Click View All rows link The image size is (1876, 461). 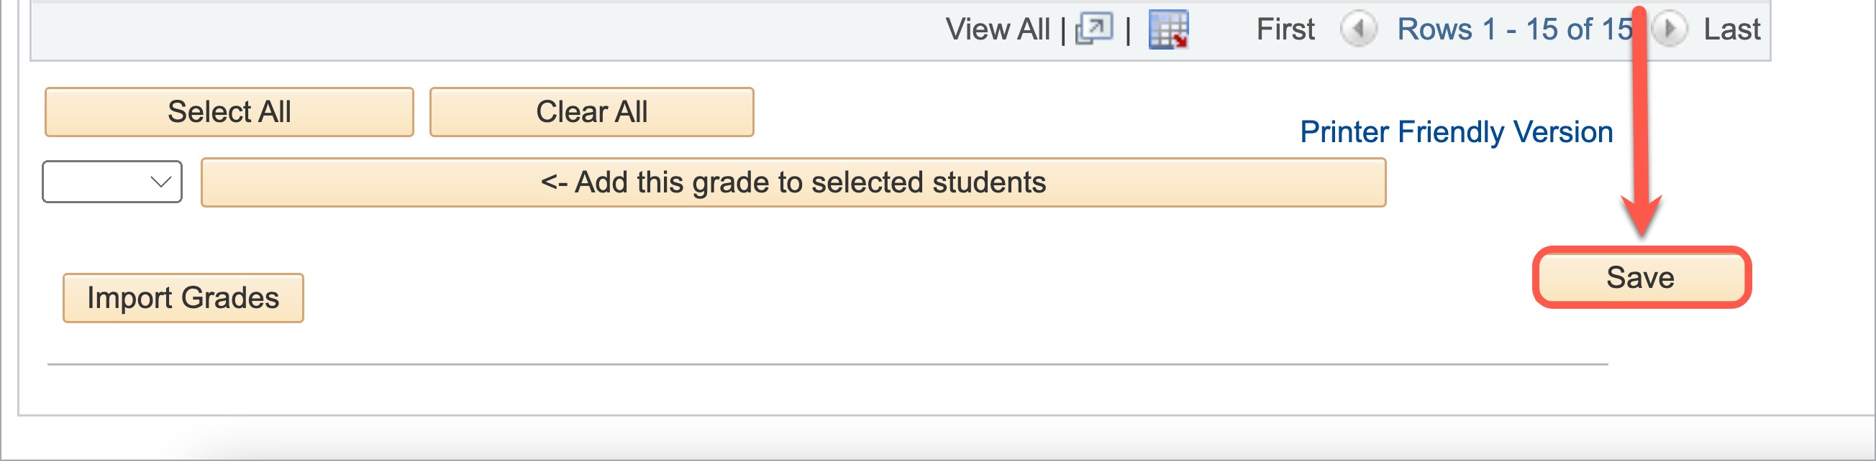pos(998,30)
